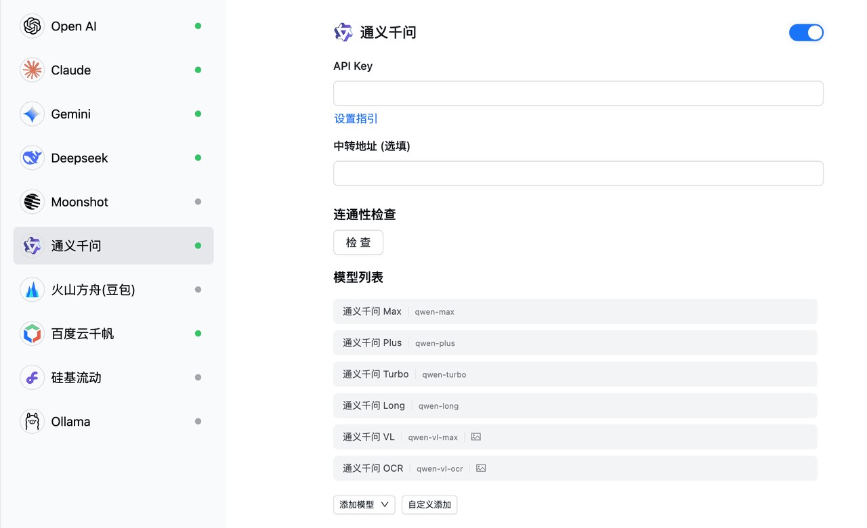Select 火山方舟(豆包) provider in sidebar
The width and height of the screenshot is (867, 528).
coord(114,290)
